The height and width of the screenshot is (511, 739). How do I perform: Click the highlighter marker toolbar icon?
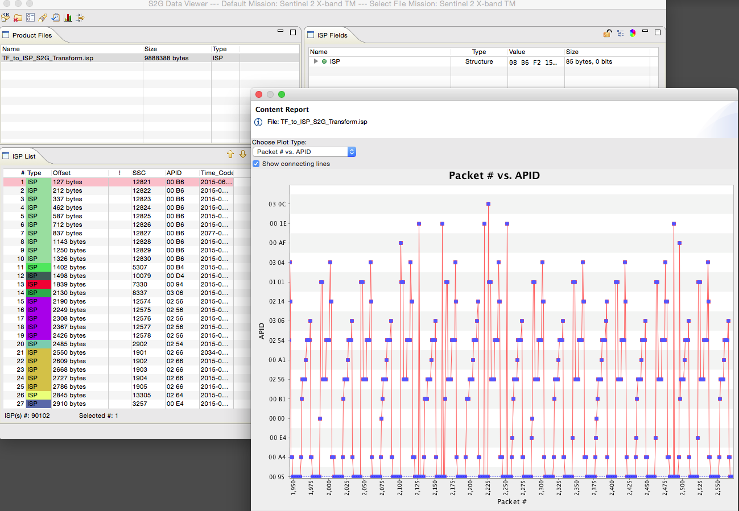pyautogui.click(x=43, y=18)
